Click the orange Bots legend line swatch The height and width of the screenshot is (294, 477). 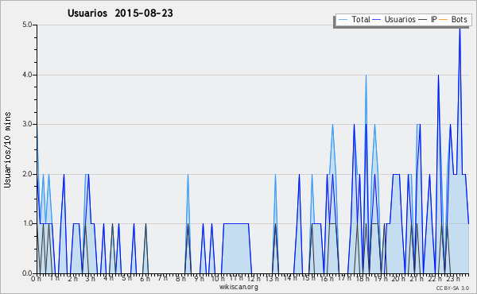point(444,20)
